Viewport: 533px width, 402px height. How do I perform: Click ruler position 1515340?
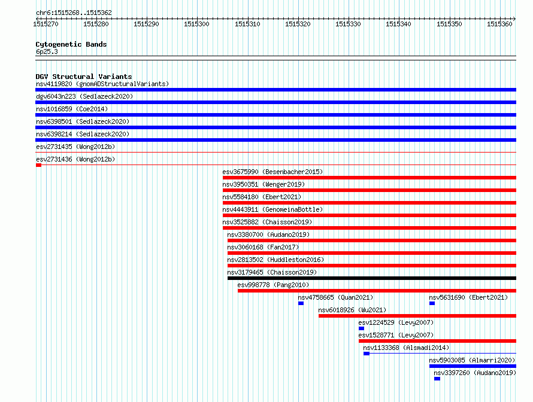coord(398,24)
